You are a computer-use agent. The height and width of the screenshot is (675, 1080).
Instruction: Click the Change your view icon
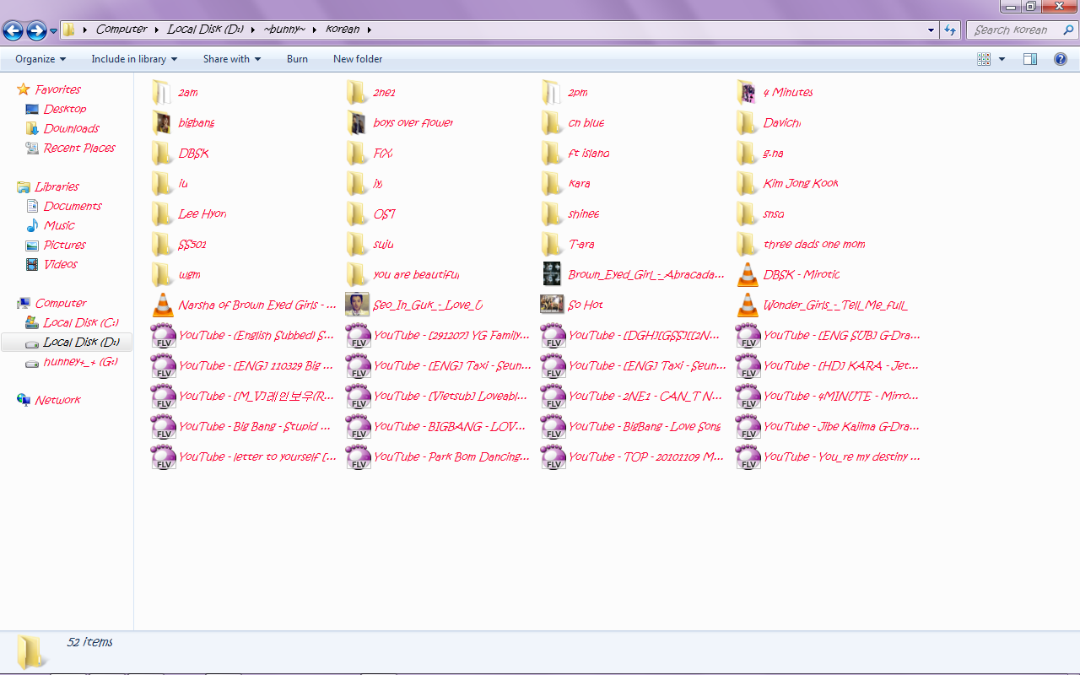(984, 59)
